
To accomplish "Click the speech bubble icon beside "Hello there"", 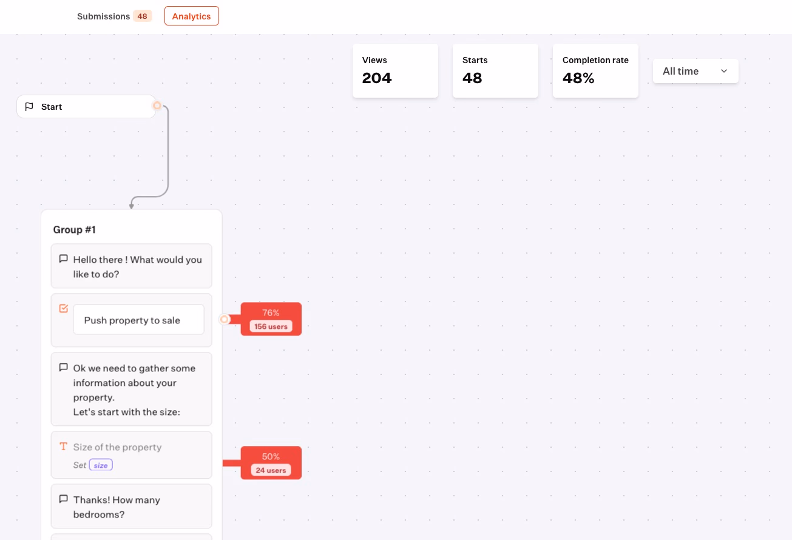I will (63, 258).
